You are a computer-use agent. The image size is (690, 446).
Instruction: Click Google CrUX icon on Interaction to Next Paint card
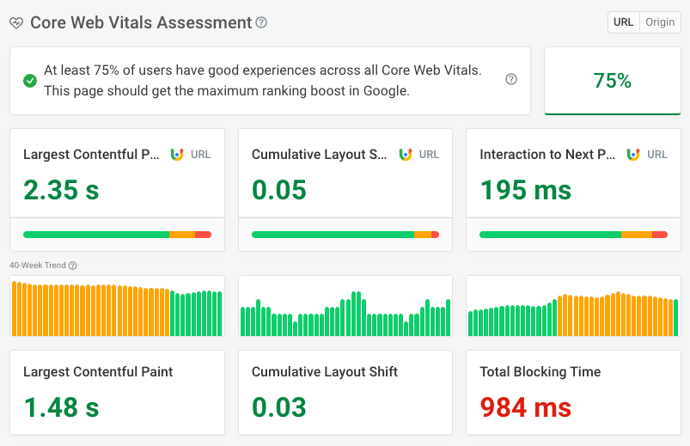[x=633, y=155]
